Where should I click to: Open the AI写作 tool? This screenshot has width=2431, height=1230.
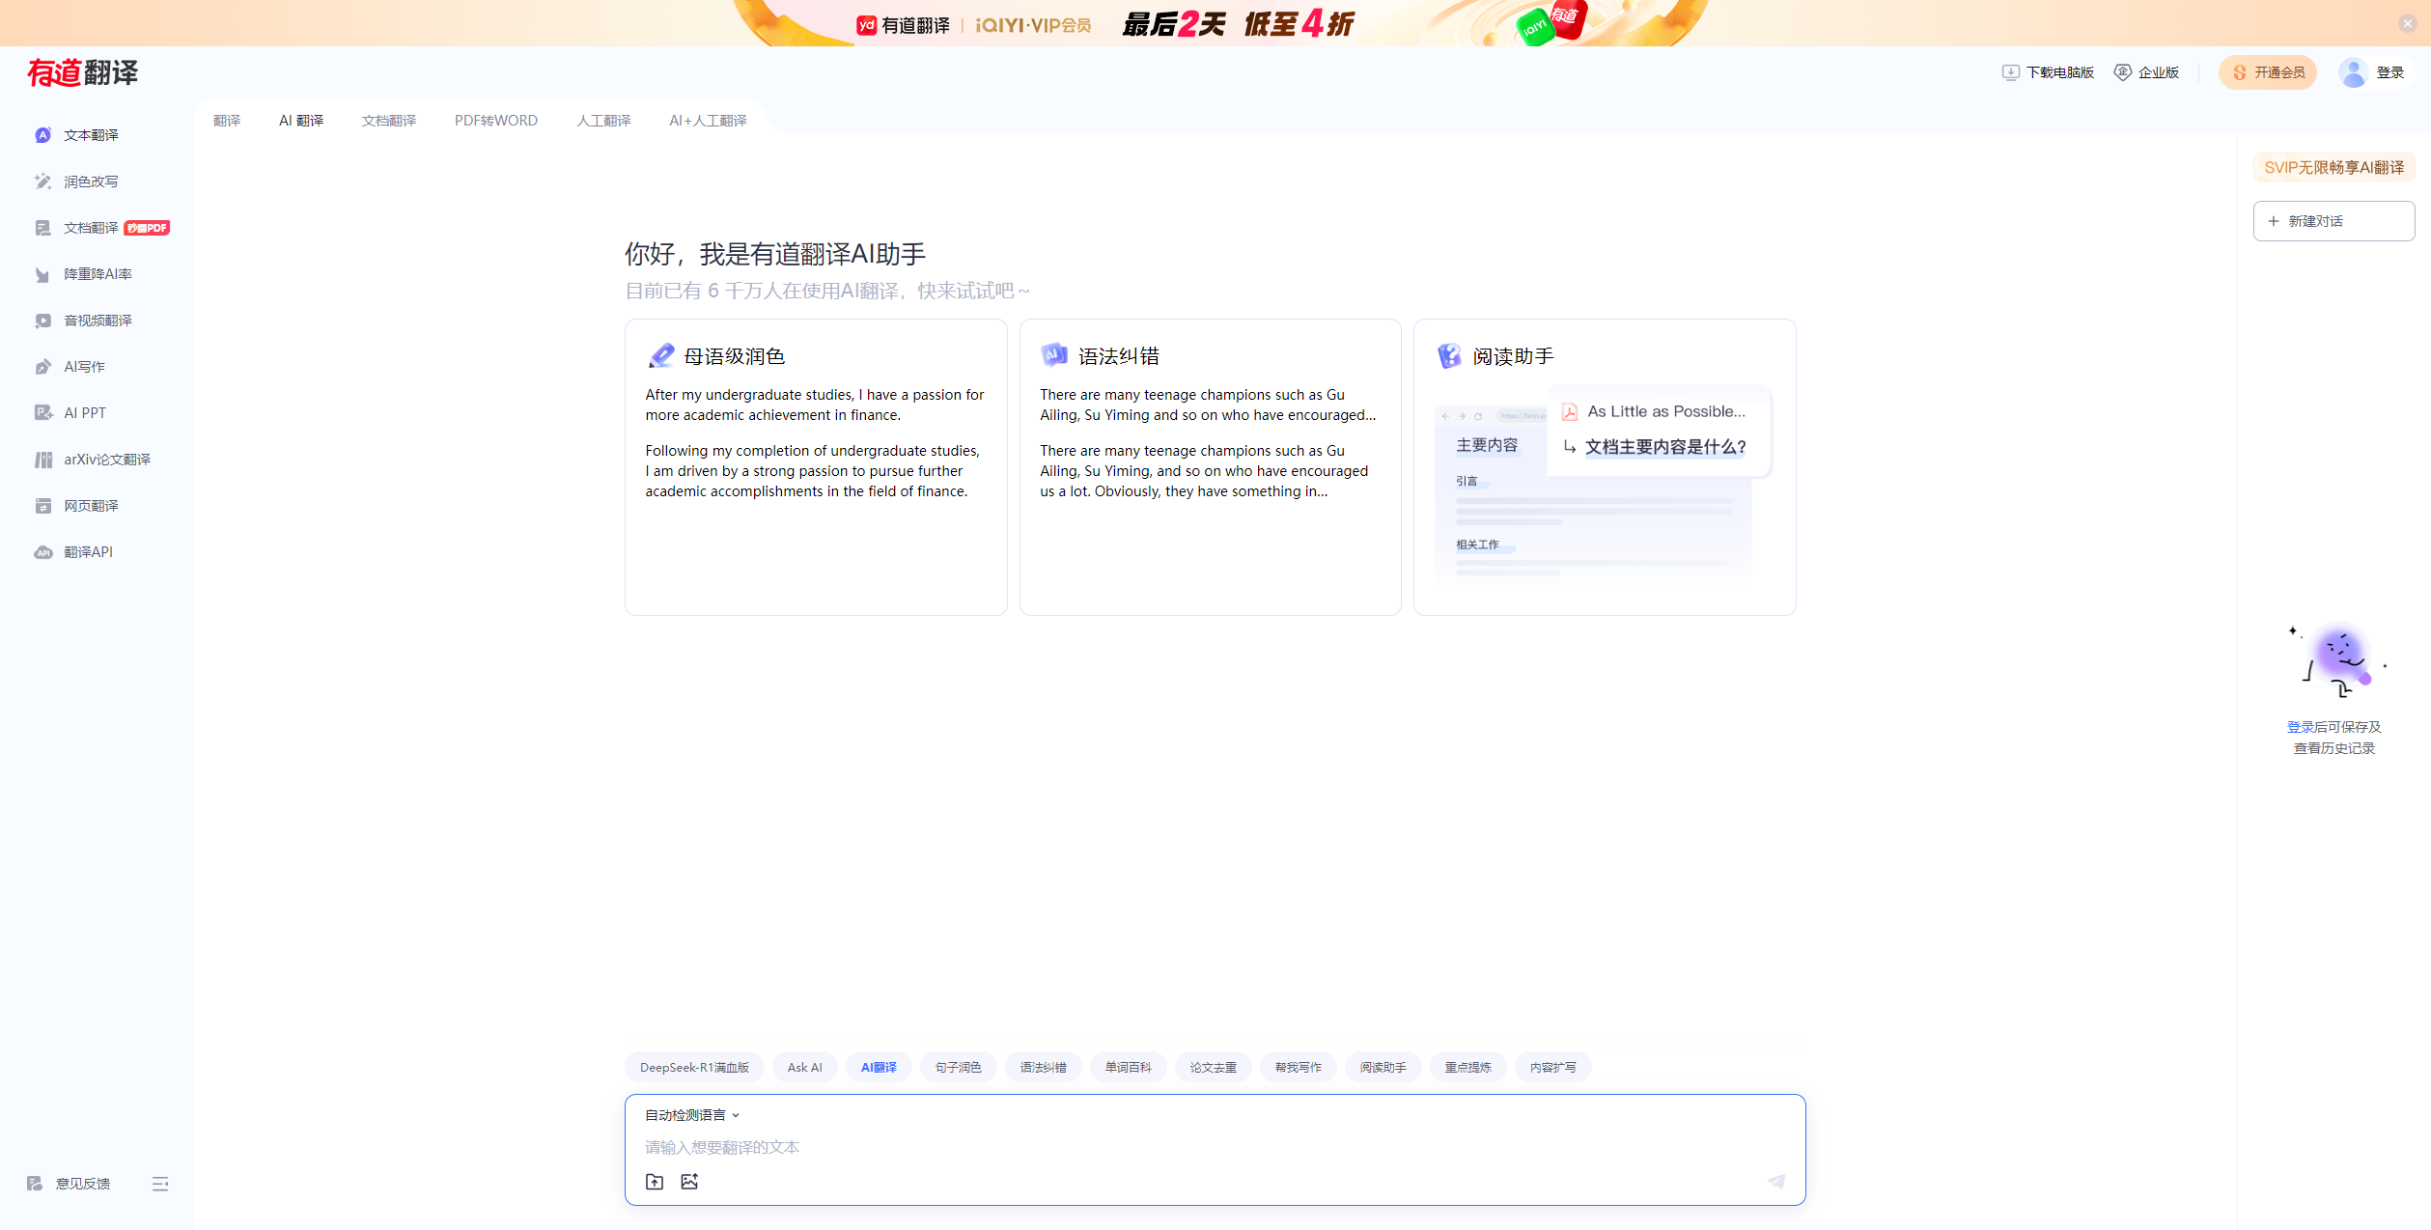point(86,366)
